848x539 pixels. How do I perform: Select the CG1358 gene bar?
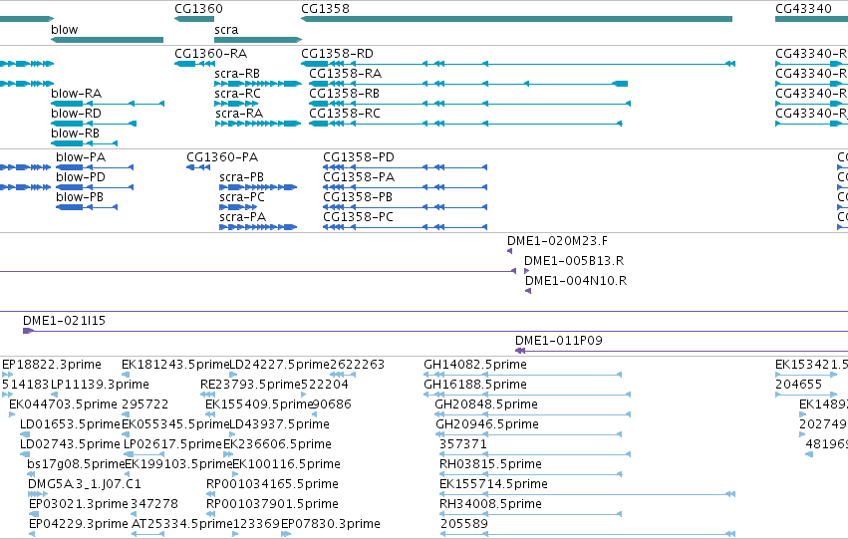coord(516,19)
